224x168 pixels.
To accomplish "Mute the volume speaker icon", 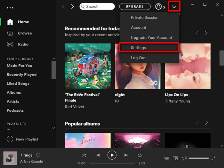I will pyautogui.click(x=184, y=158).
